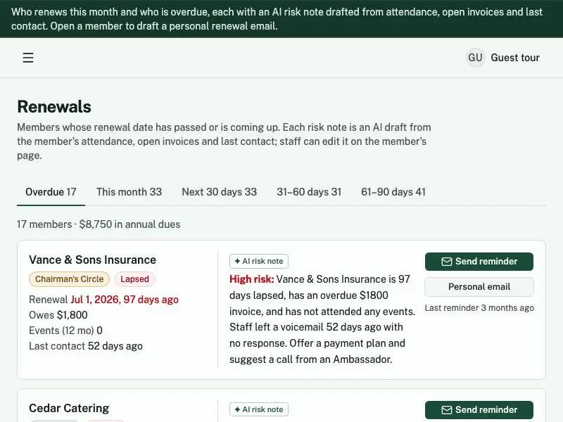Click the GU guest avatar
563x422 pixels.
pos(475,58)
